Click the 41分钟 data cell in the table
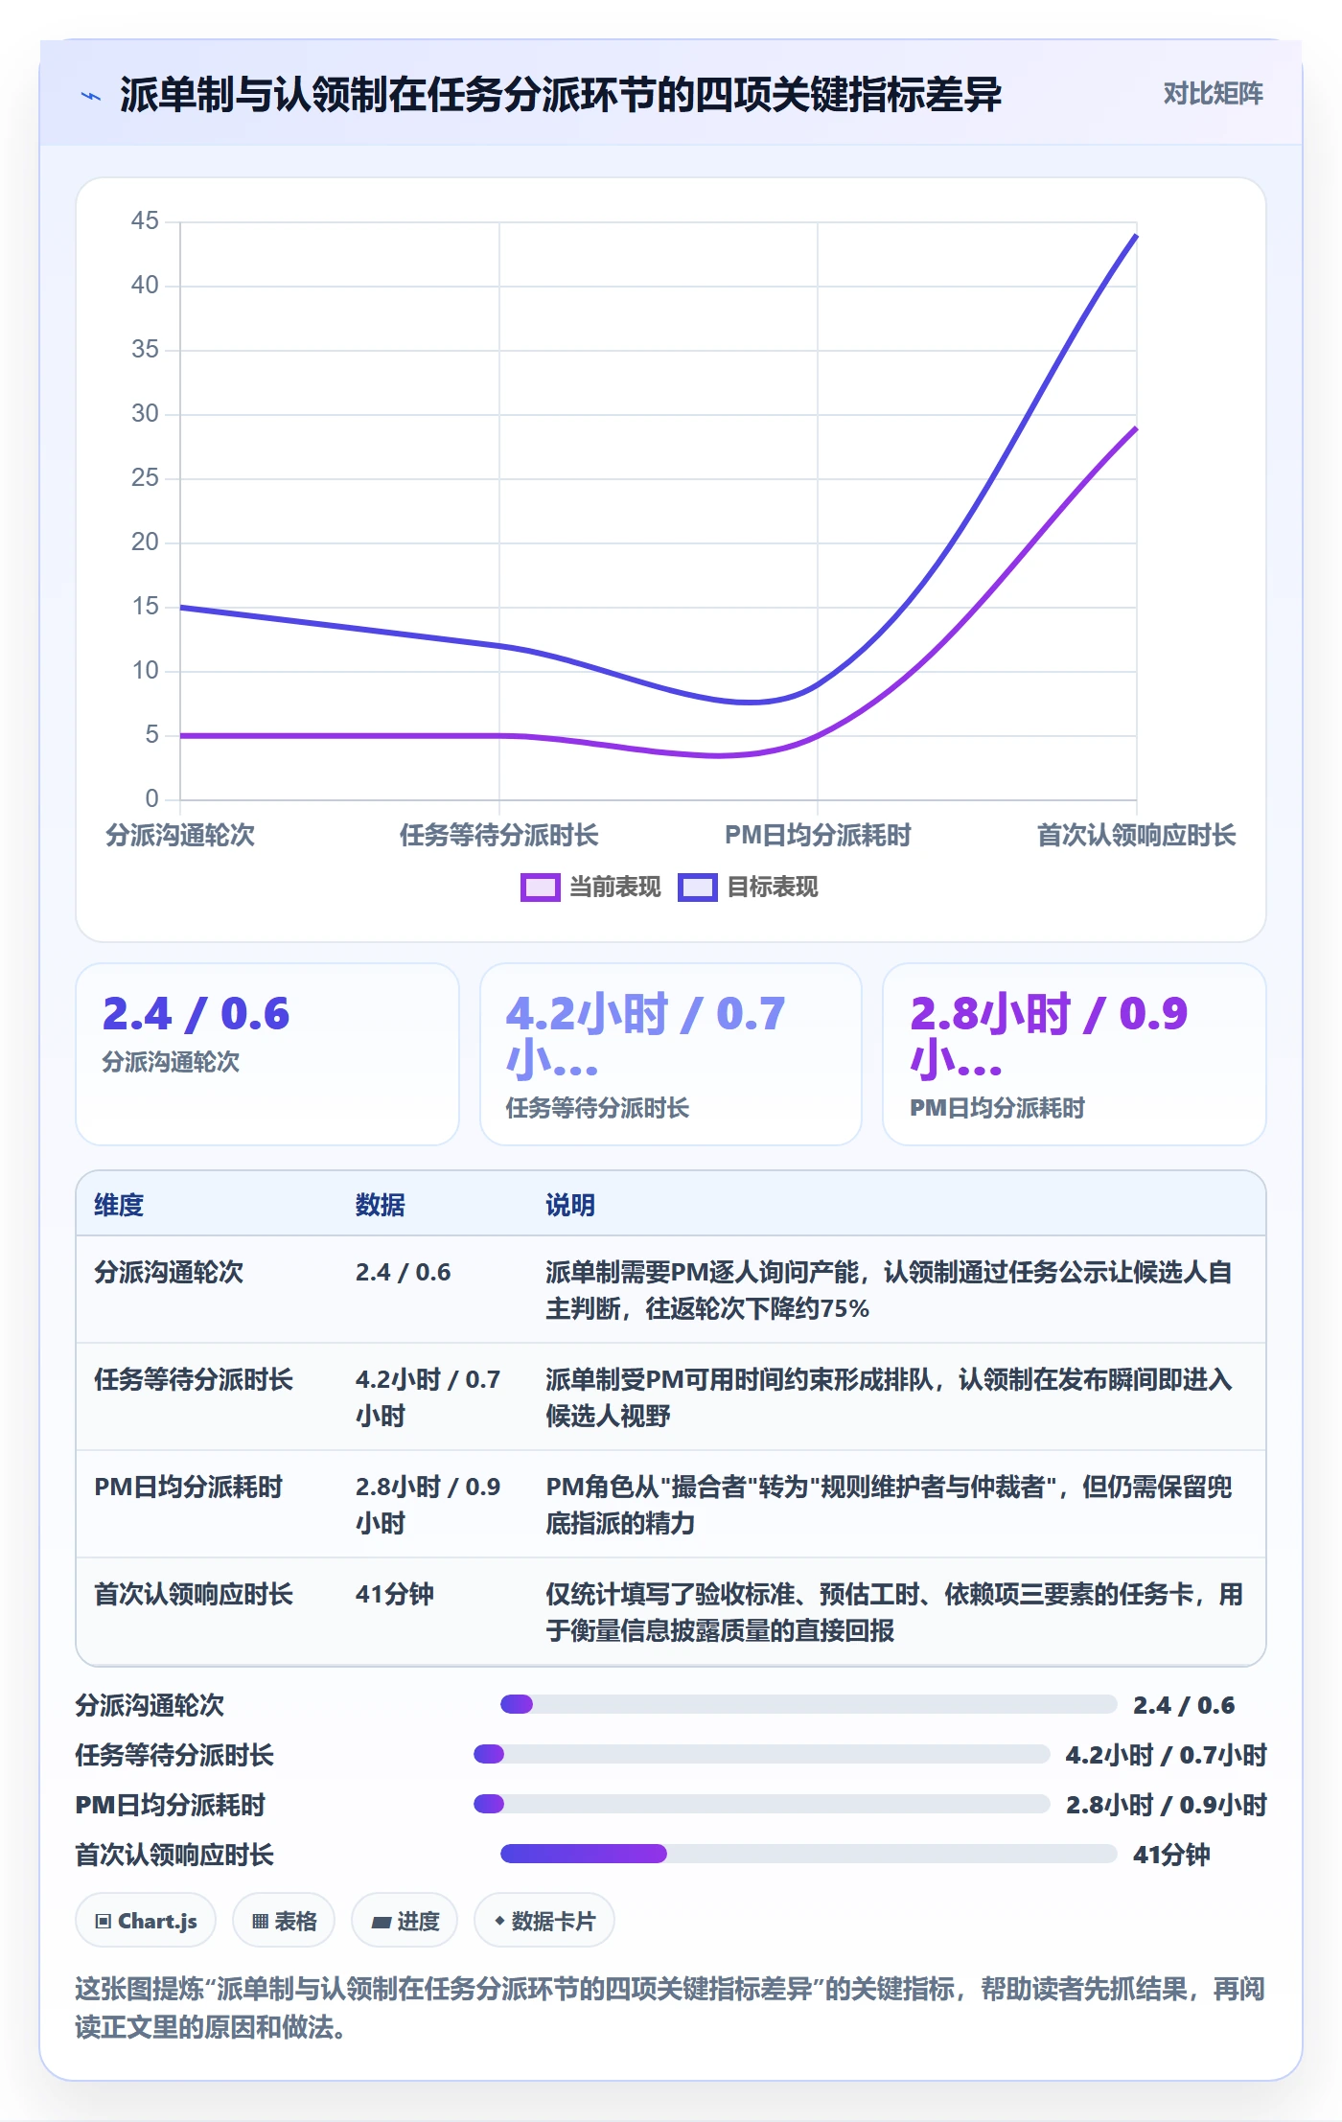This screenshot has width=1342, height=2122. [x=395, y=1594]
